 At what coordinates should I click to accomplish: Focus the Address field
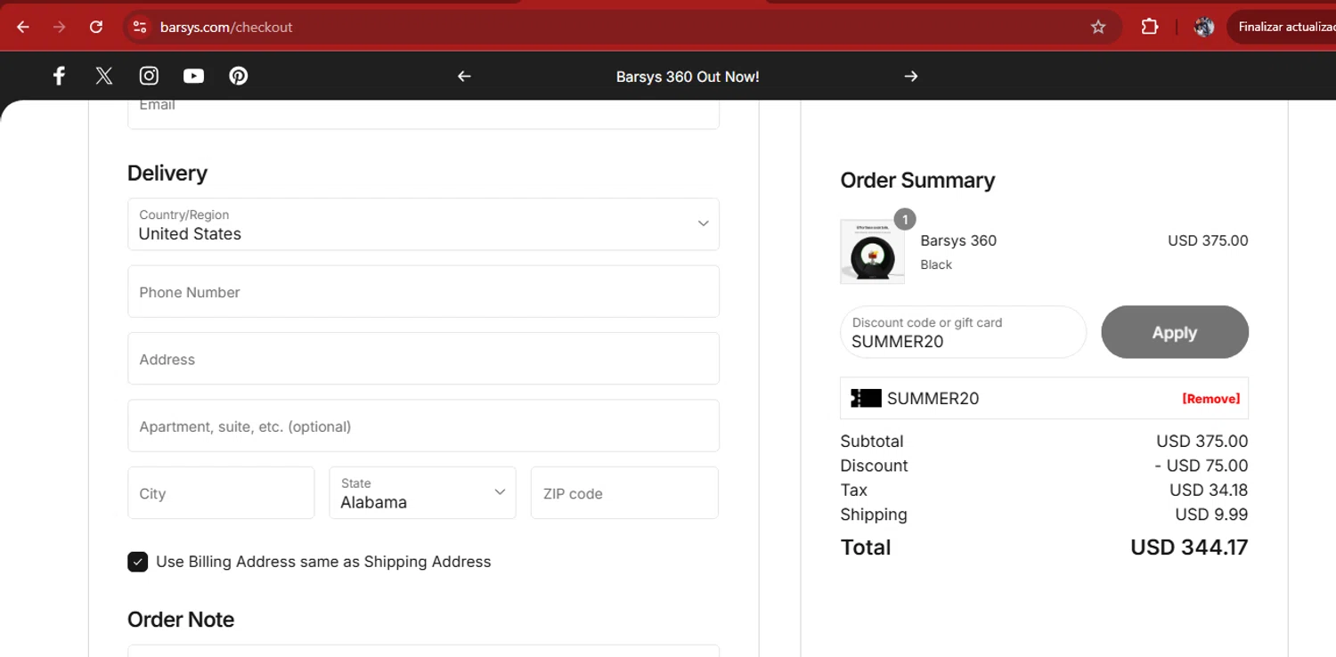point(423,359)
